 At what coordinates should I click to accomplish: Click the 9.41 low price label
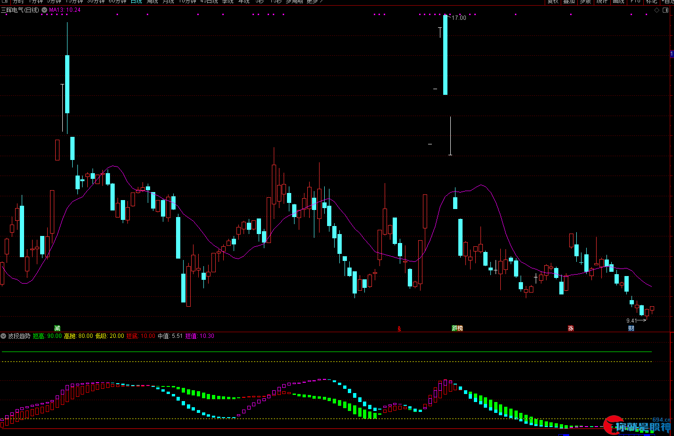[x=632, y=321]
